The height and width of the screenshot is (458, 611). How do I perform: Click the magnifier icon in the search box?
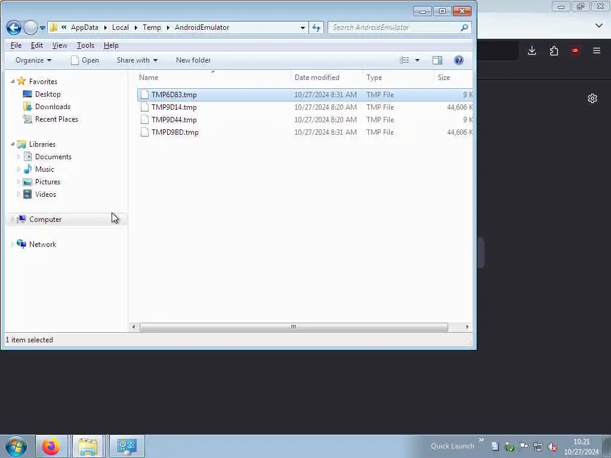464,27
